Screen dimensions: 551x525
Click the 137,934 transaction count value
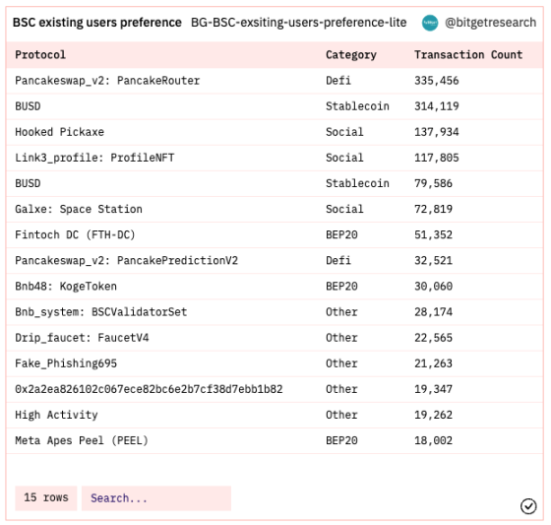click(437, 132)
